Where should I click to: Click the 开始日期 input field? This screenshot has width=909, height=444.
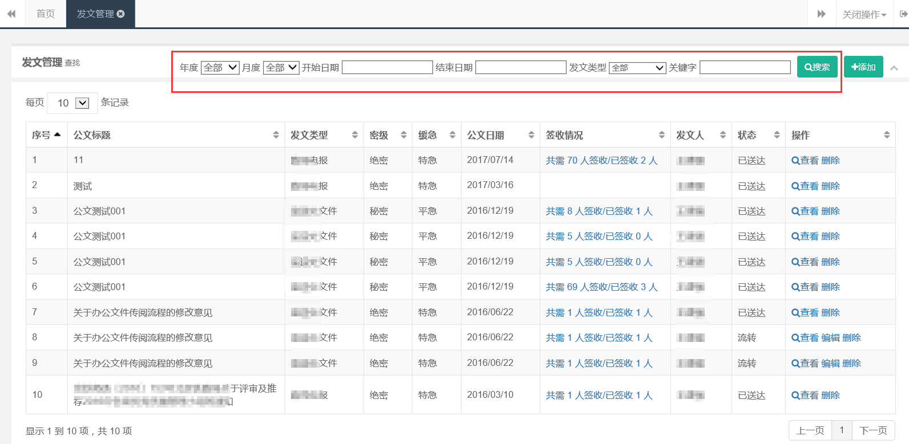[387, 67]
